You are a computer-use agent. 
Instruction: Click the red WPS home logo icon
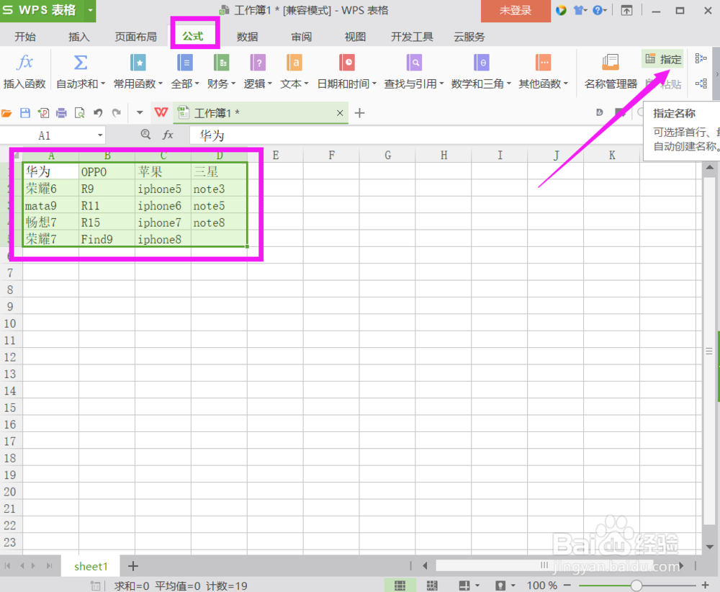point(161,112)
